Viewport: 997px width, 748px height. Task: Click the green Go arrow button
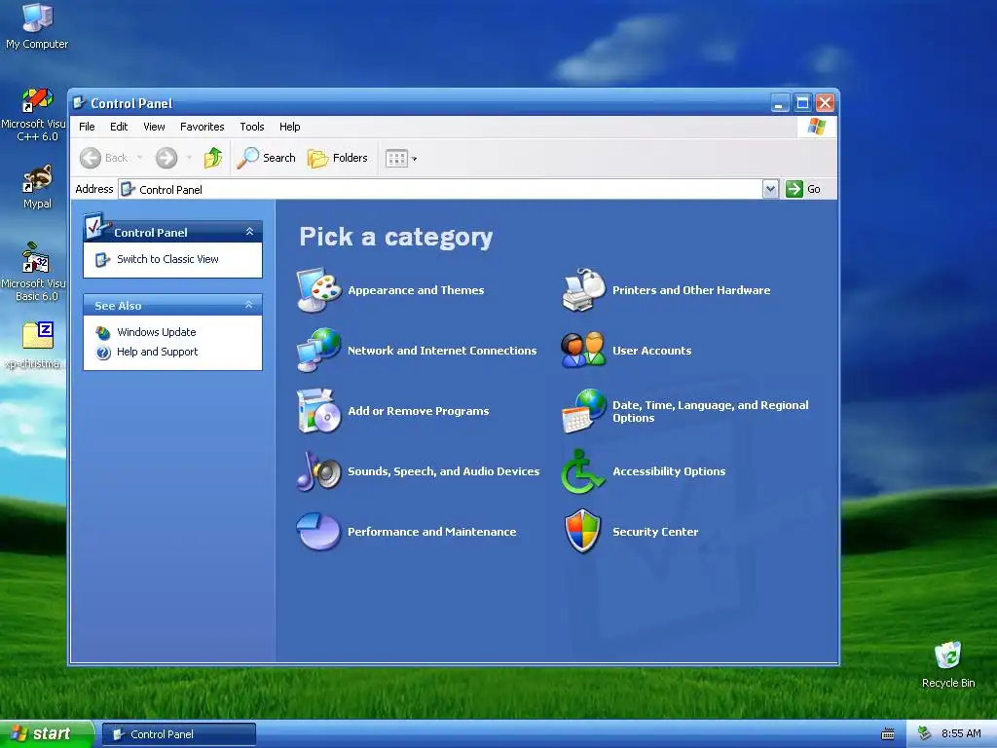[x=794, y=189]
